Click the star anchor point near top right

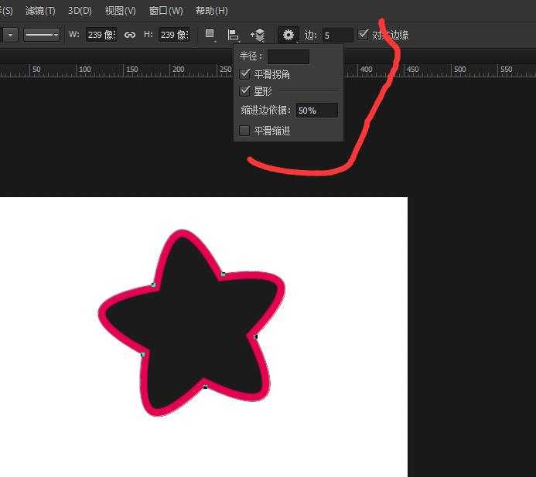point(224,274)
